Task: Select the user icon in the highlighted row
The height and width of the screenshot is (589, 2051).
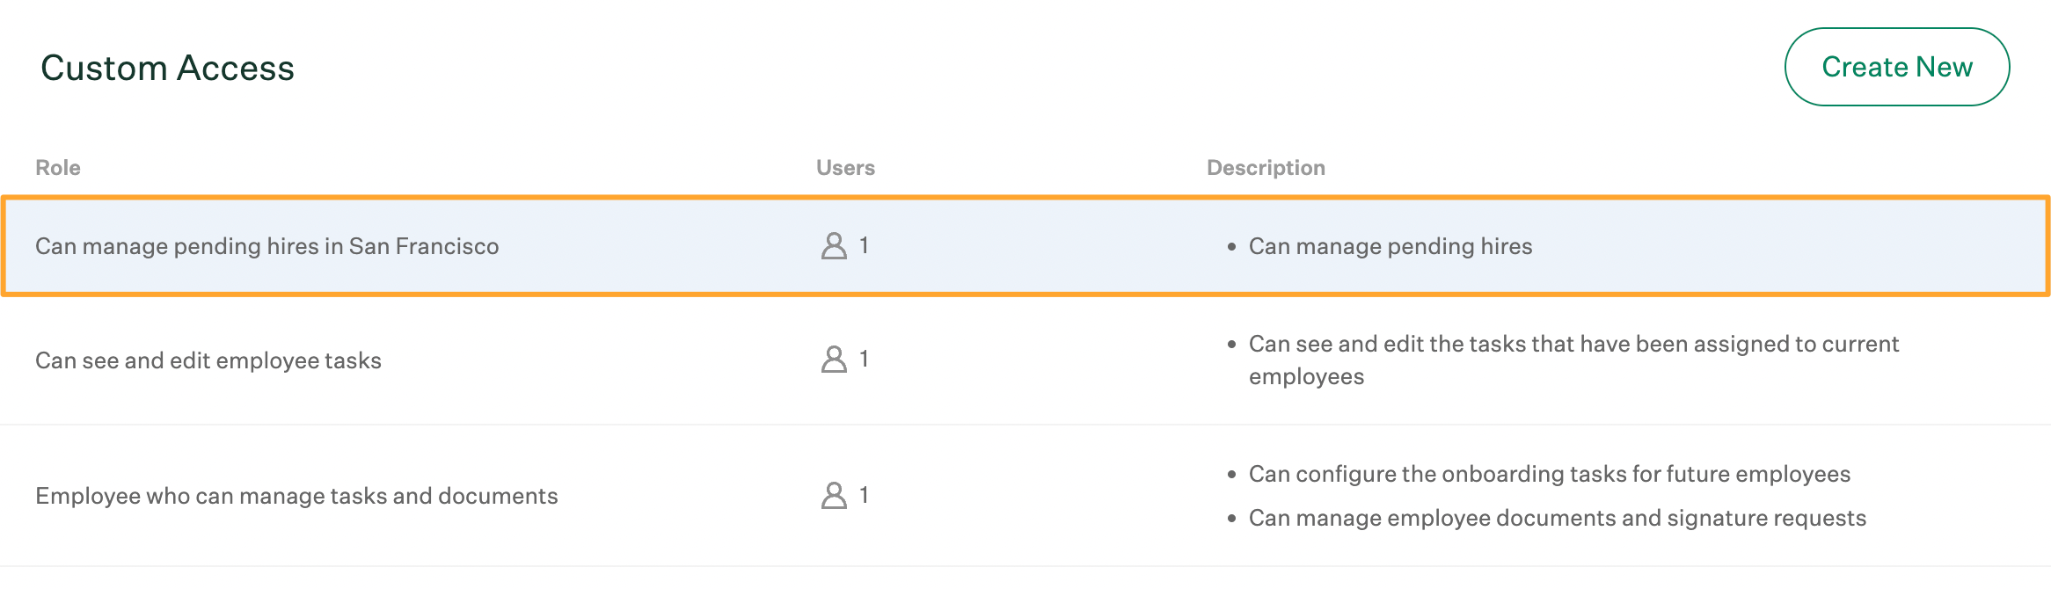Action: pos(834,245)
